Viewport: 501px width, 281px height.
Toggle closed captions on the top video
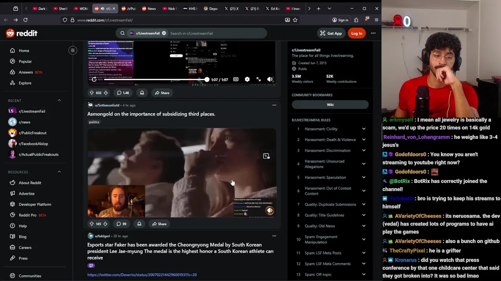click(x=236, y=79)
